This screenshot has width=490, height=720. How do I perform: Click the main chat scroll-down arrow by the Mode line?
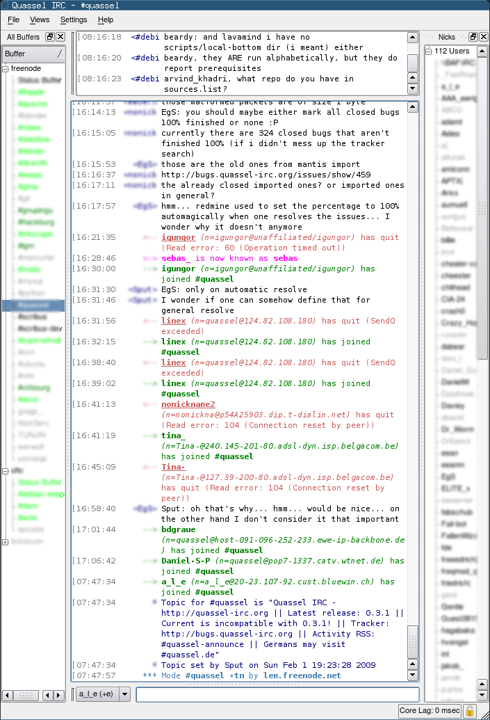[413, 675]
